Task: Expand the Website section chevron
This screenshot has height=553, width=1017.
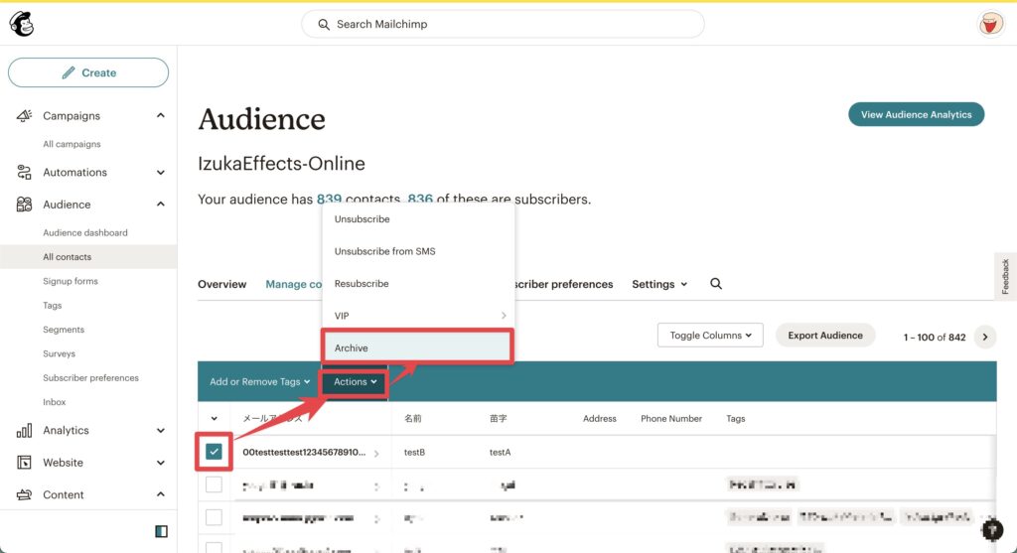Action: [161, 463]
